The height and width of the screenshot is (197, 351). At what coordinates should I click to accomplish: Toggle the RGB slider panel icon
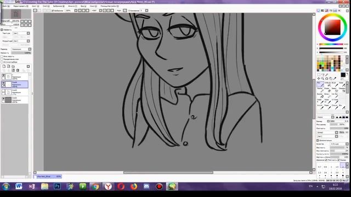point(322,10)
